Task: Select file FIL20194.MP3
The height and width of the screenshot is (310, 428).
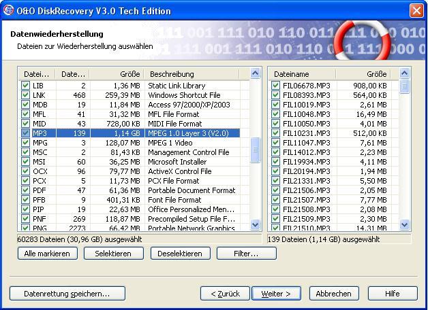Action: pyautogui.click(x=307, y=171)
